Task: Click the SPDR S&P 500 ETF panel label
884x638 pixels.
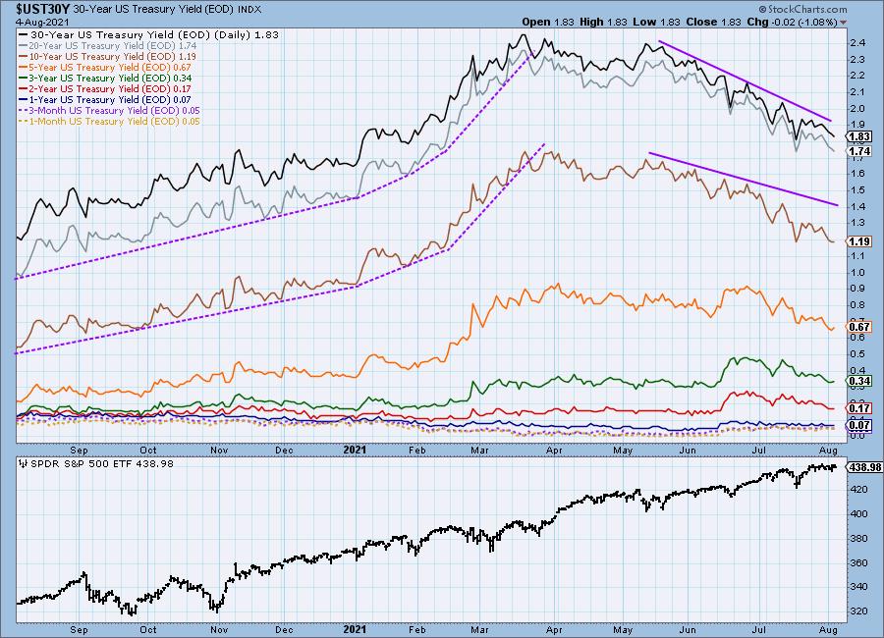Action: click(102, 464)
